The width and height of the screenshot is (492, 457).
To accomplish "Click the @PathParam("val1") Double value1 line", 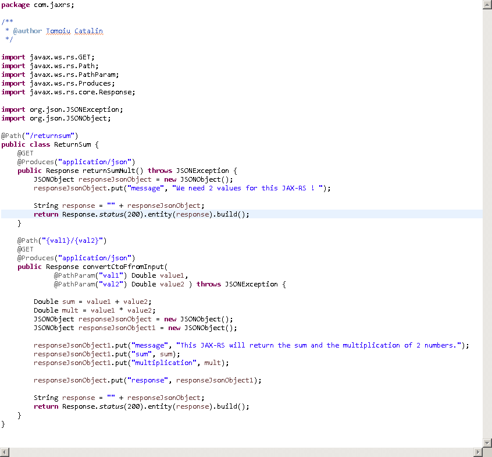I will click(121, 275).
